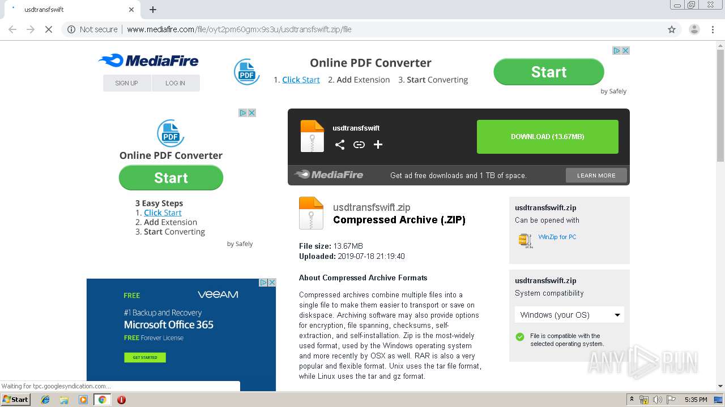Click 'About Compressed Archive Formats' heading
The image size is (725, 407).
[363, 278]
